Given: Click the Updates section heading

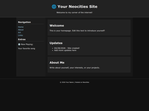Looking at the screenshot, I should point(56,43).
